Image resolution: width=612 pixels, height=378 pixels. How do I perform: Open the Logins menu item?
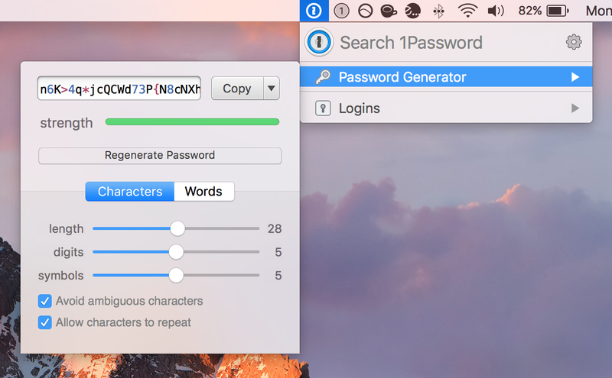click(446, 108)
